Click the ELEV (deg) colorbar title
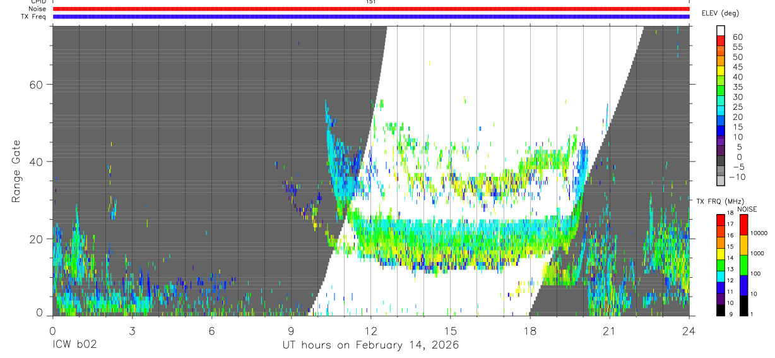This screenshot has height=358, width=775. (x=720, y=13)
